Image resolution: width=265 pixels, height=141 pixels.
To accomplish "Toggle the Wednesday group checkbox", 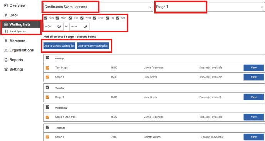I will tap(47, 107).
